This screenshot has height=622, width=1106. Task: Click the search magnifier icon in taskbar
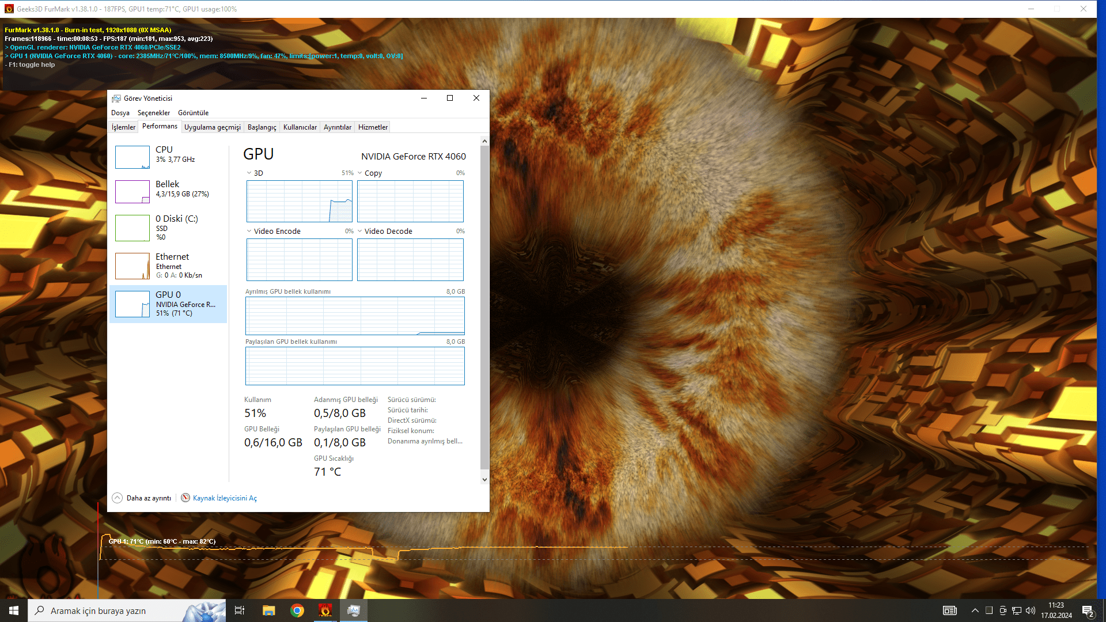tap(39, 610)
